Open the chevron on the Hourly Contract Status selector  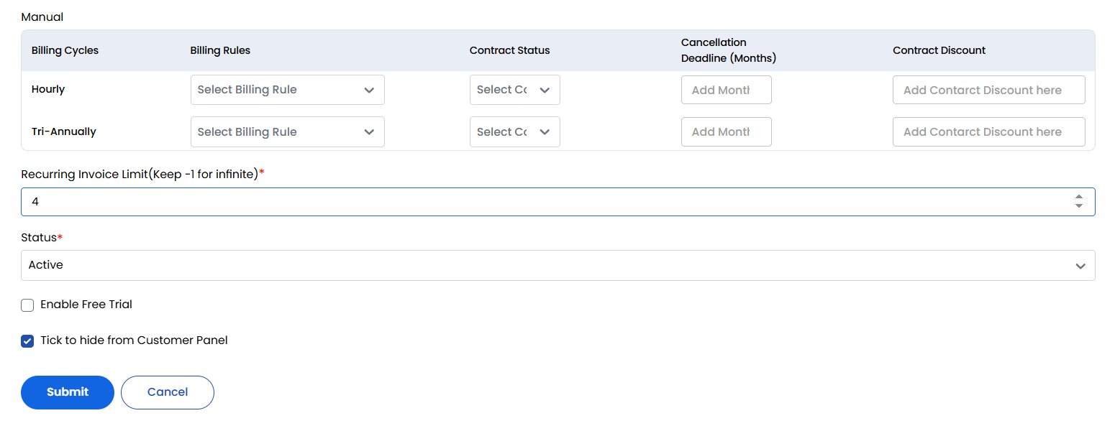(545, 89)
